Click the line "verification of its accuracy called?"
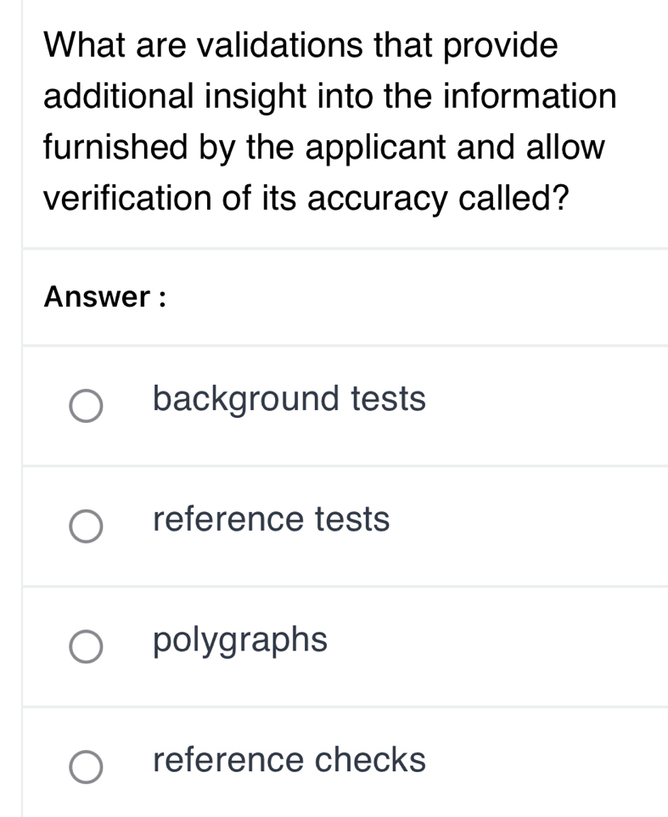This screenshot has height=817, width=668. 306,199
